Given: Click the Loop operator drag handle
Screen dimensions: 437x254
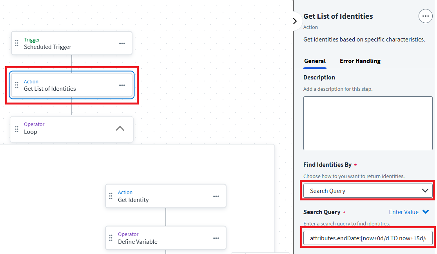Looking at the screenshot, I should click(17, 129).
